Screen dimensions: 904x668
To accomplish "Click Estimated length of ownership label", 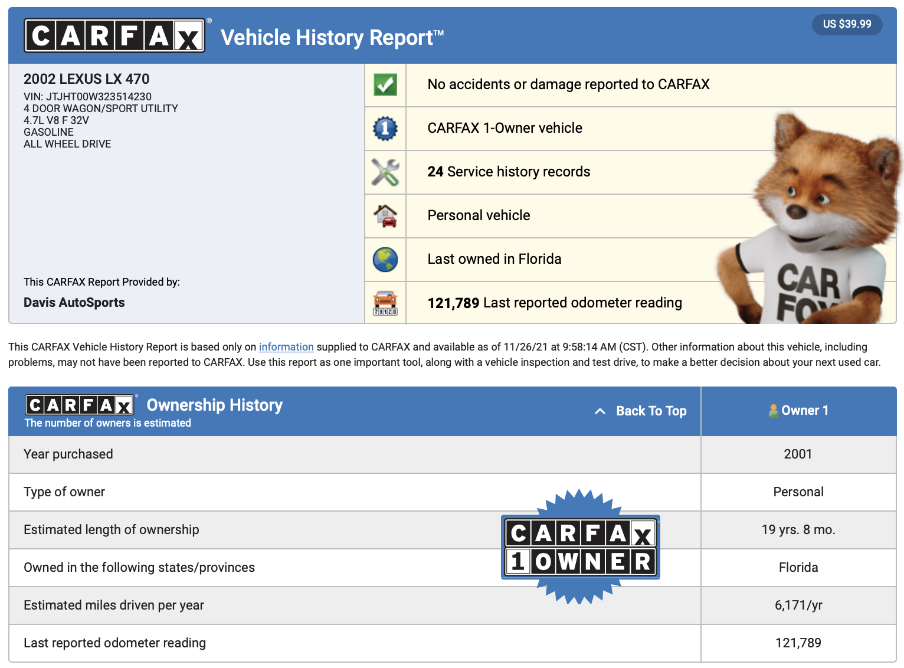I will point(112,530).
